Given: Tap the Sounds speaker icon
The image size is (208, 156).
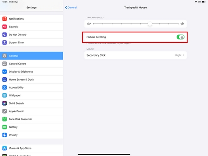Looking at the screenshot, I should click(x=5, y=27).
